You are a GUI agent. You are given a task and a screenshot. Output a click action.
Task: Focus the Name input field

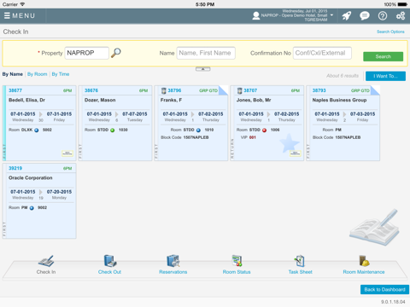tap(206, 53)
